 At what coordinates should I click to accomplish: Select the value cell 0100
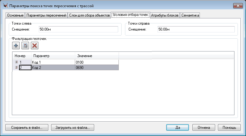coord(97,62)
